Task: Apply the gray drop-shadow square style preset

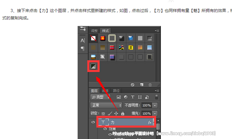Action: (x=121, y=57)
